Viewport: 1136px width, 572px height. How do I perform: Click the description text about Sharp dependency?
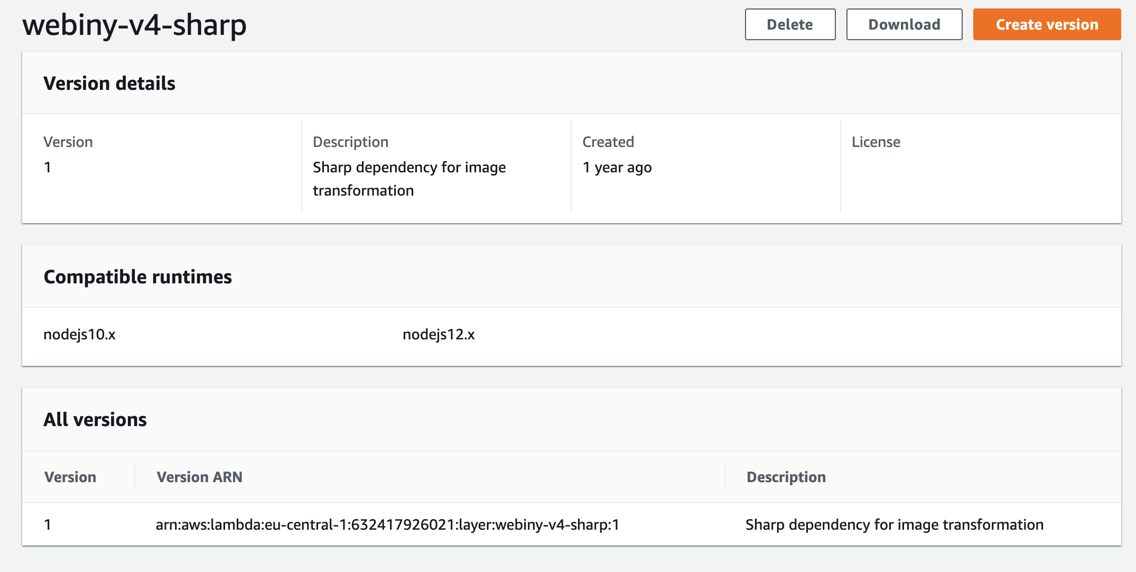409,179
